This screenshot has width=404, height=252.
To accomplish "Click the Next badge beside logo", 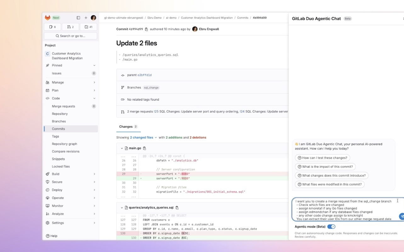I will pos(56,18).
